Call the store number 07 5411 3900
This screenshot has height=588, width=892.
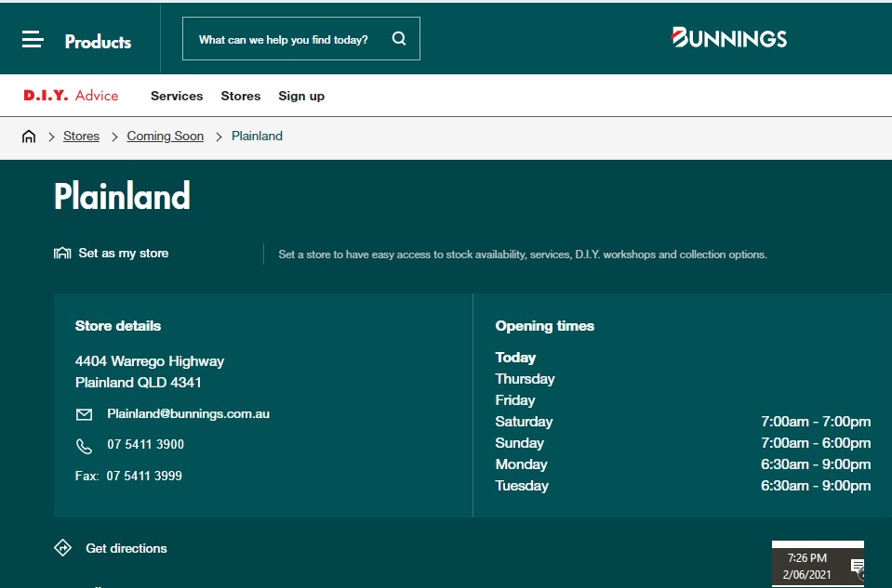(145, 445)
